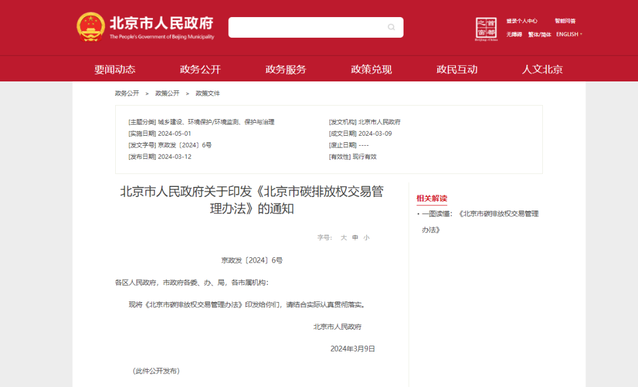Set font size to 小
The image size is (638, 387).
point(366,238)
